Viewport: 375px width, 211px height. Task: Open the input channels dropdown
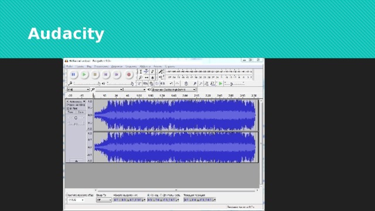(x=135, y=90)
